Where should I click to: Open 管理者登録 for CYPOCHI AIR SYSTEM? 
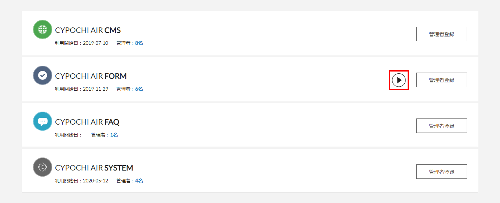tap(441, 172)
